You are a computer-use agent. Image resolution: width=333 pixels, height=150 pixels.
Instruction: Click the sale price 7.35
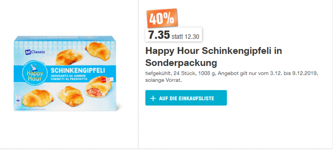[x=159, y=35]
